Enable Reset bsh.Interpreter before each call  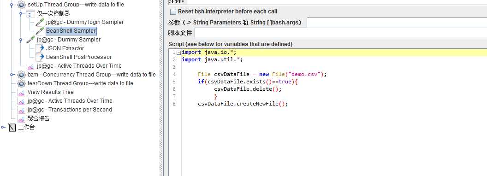[x=173, y=12]
